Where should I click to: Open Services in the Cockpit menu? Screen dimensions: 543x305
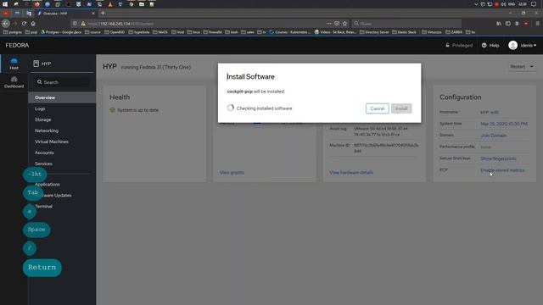(x=43, y=164)
